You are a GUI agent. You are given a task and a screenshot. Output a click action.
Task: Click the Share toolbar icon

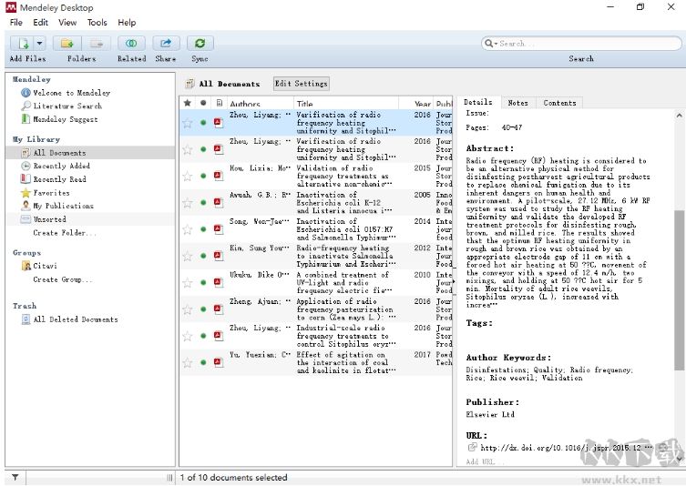click(x=166, y=43)
